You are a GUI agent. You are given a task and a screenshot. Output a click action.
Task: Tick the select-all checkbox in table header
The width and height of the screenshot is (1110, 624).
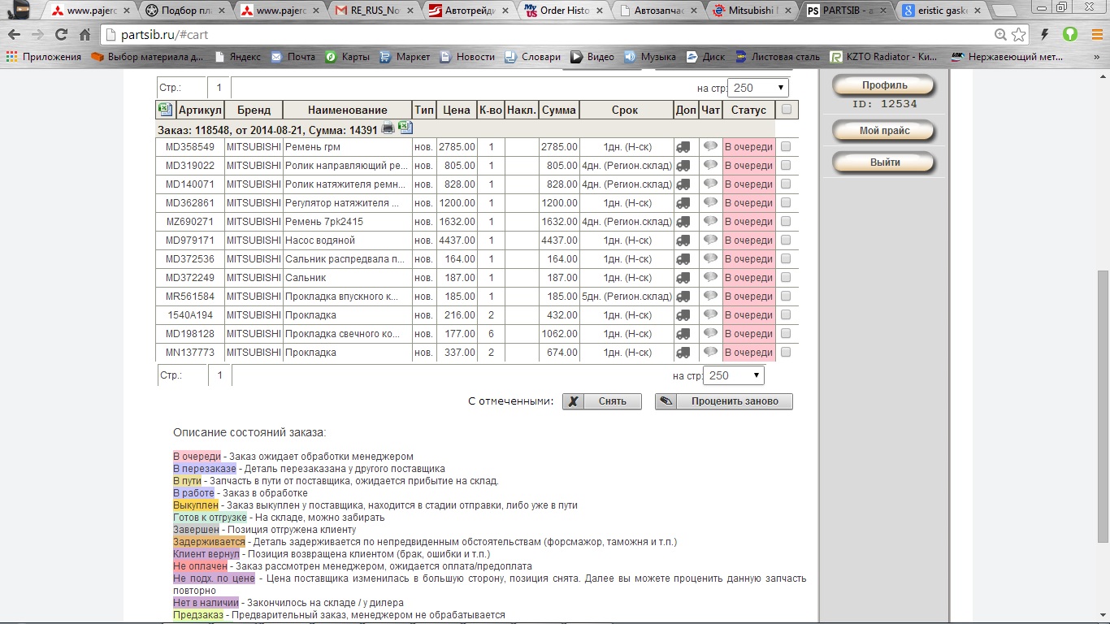pyautogui.click(x=786, y=110)
